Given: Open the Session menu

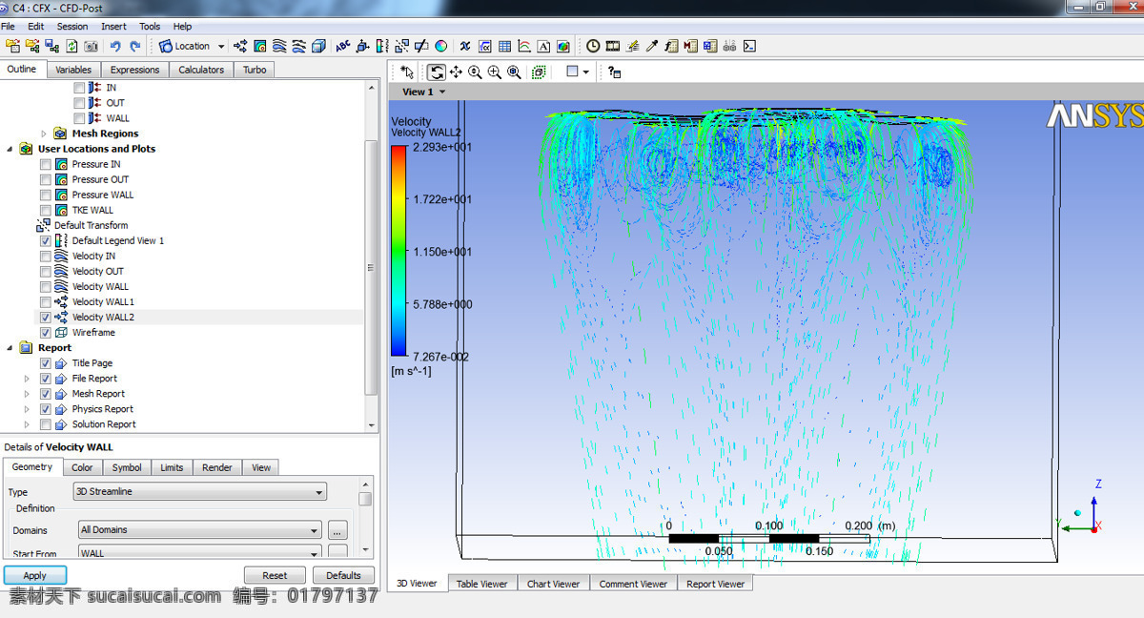Looking at the screenshot, I should [71, 27].
